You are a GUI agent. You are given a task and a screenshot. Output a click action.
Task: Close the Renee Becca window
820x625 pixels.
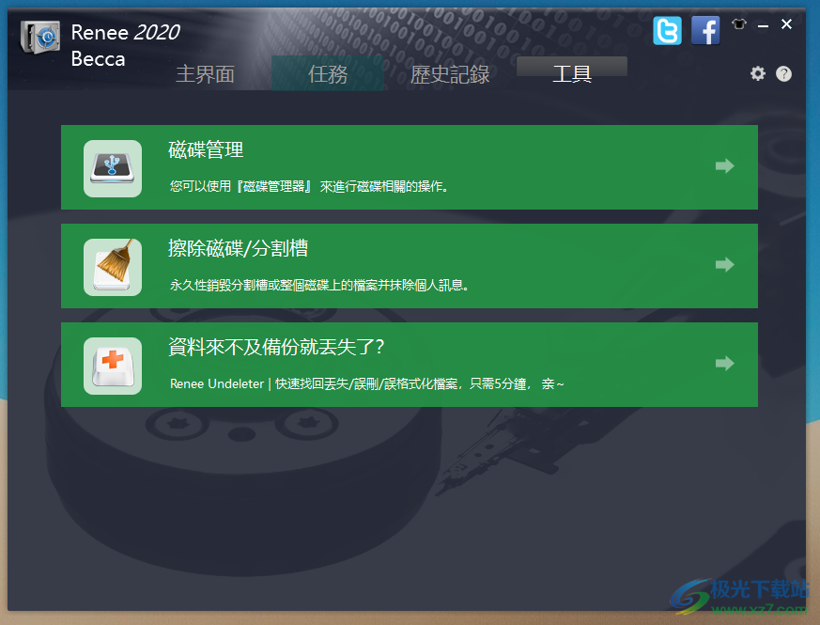tap(786, 24)
